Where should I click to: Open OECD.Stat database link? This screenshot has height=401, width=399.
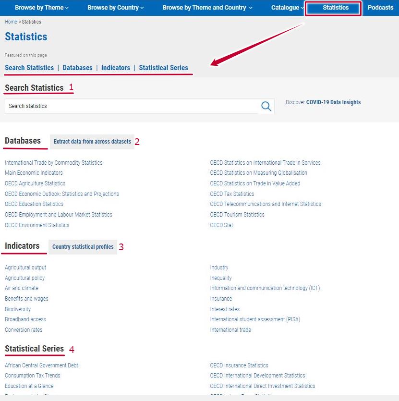point(221,225)
